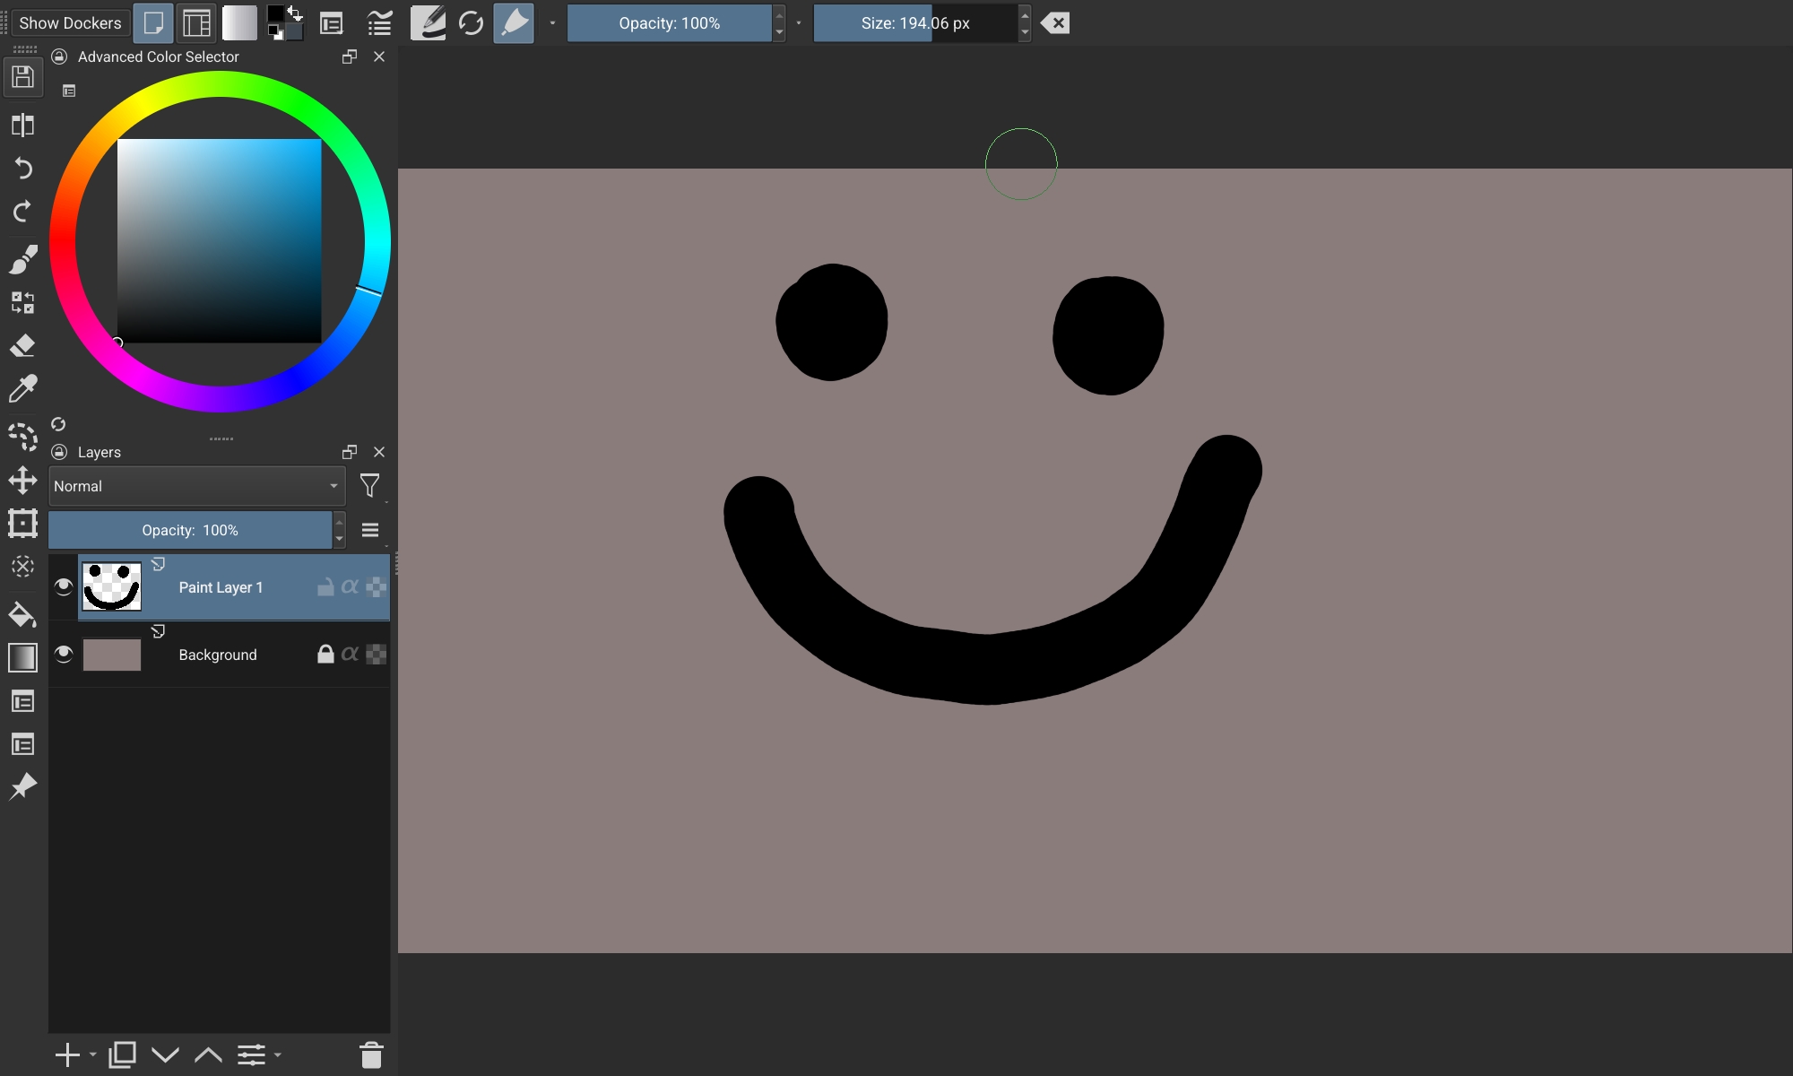Click the layer Opacity 100% slider

190,530
